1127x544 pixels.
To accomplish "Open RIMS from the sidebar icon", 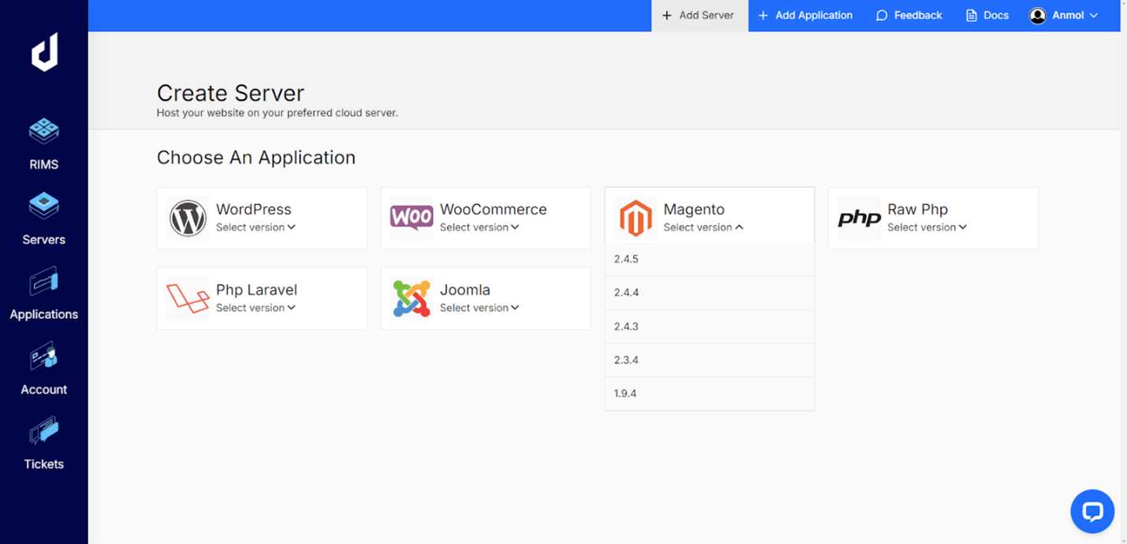I will click(x=44, y=130).
